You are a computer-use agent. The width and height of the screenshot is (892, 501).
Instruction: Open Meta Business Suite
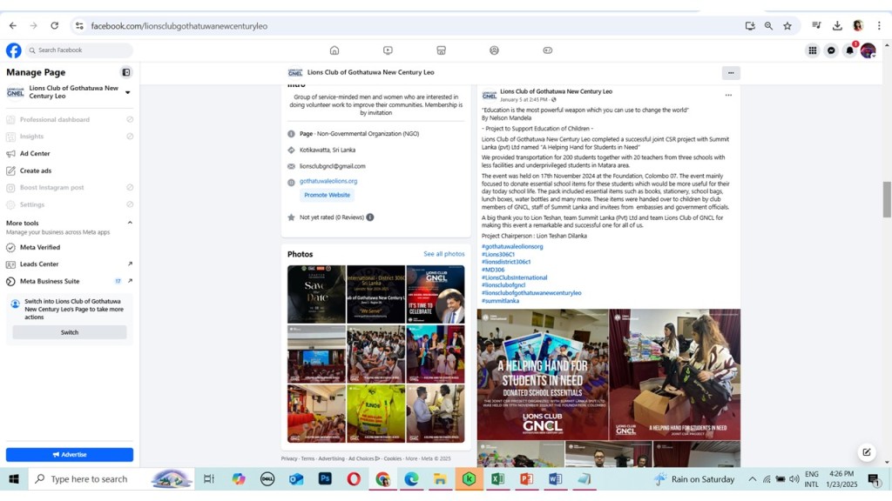(70, 281)
